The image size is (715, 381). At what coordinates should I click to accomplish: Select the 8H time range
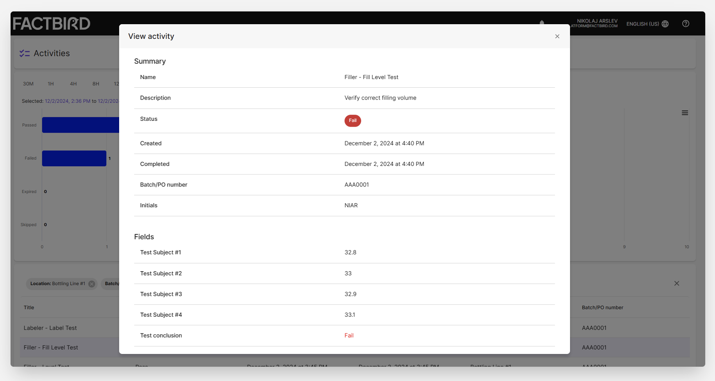(96, 84)
